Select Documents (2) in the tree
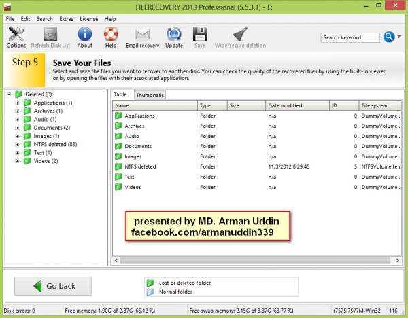The height and width of the screenshot is (318, 408). tap(52, 128)
